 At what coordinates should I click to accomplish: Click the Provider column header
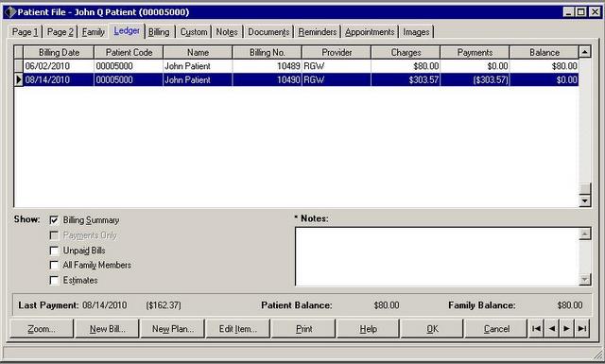tap(337, 52)
